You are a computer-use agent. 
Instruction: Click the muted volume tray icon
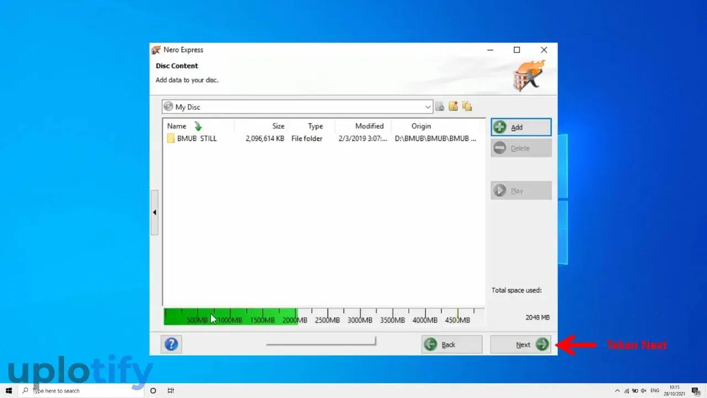pos(643,391)
